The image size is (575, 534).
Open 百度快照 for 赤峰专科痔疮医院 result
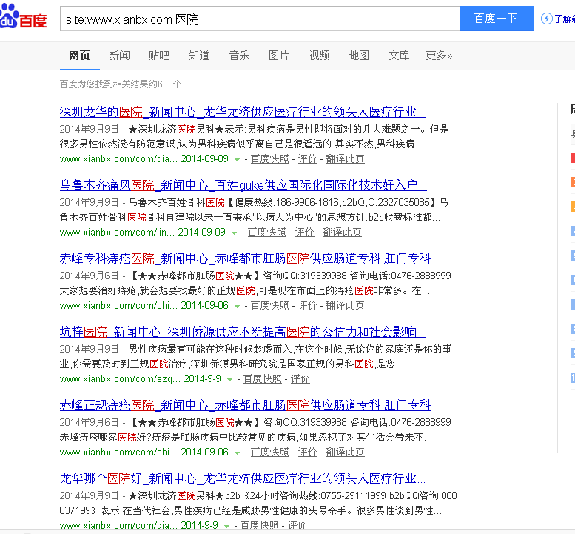click(x=270, y=306)
